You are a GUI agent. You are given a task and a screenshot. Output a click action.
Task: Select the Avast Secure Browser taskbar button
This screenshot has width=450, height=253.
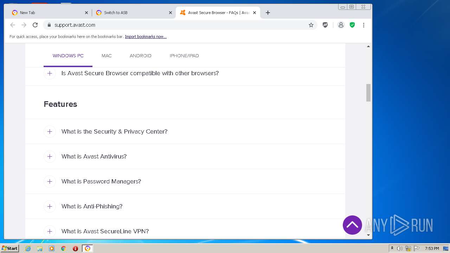(88, 248)
